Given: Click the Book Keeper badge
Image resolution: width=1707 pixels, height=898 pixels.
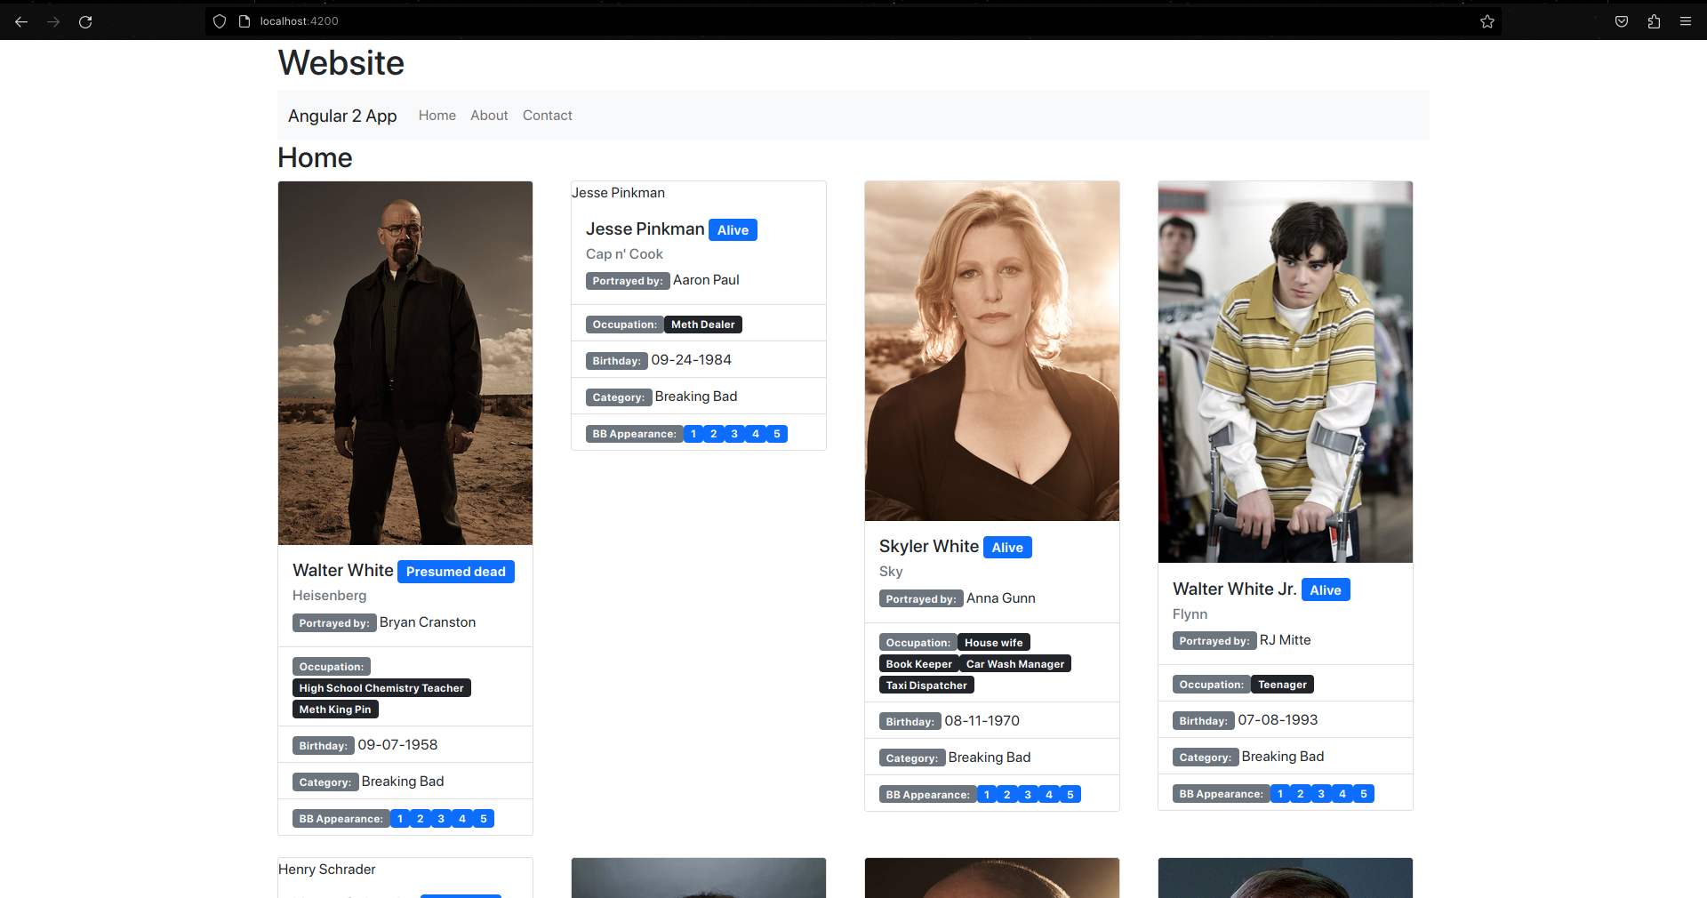Looking at the screenshot, I should click(919, 664).
